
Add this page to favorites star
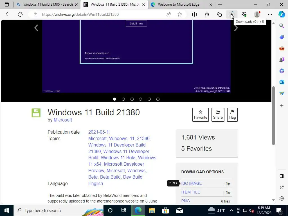180,14
